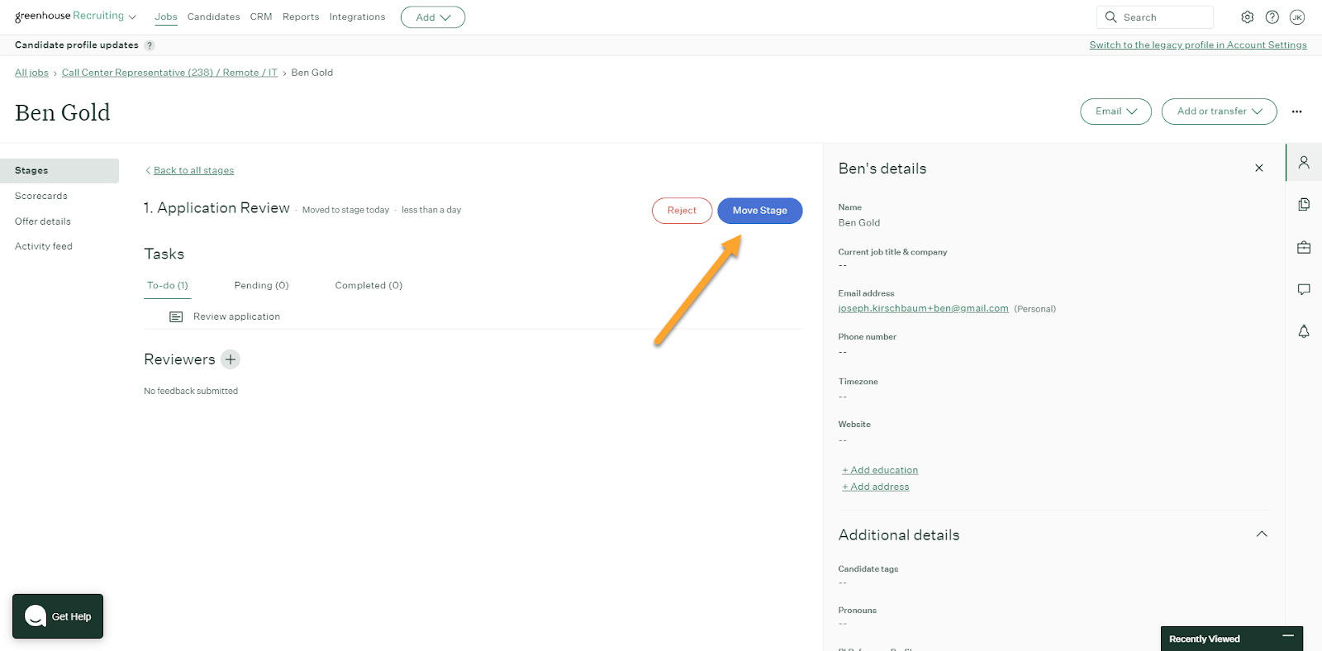
Task: Open the settings gear icon
Action: pyautogui.click(x=1247, y=17)
